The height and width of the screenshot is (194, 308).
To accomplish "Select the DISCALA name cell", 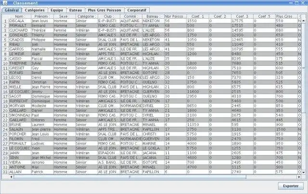I will pos(20,21).
